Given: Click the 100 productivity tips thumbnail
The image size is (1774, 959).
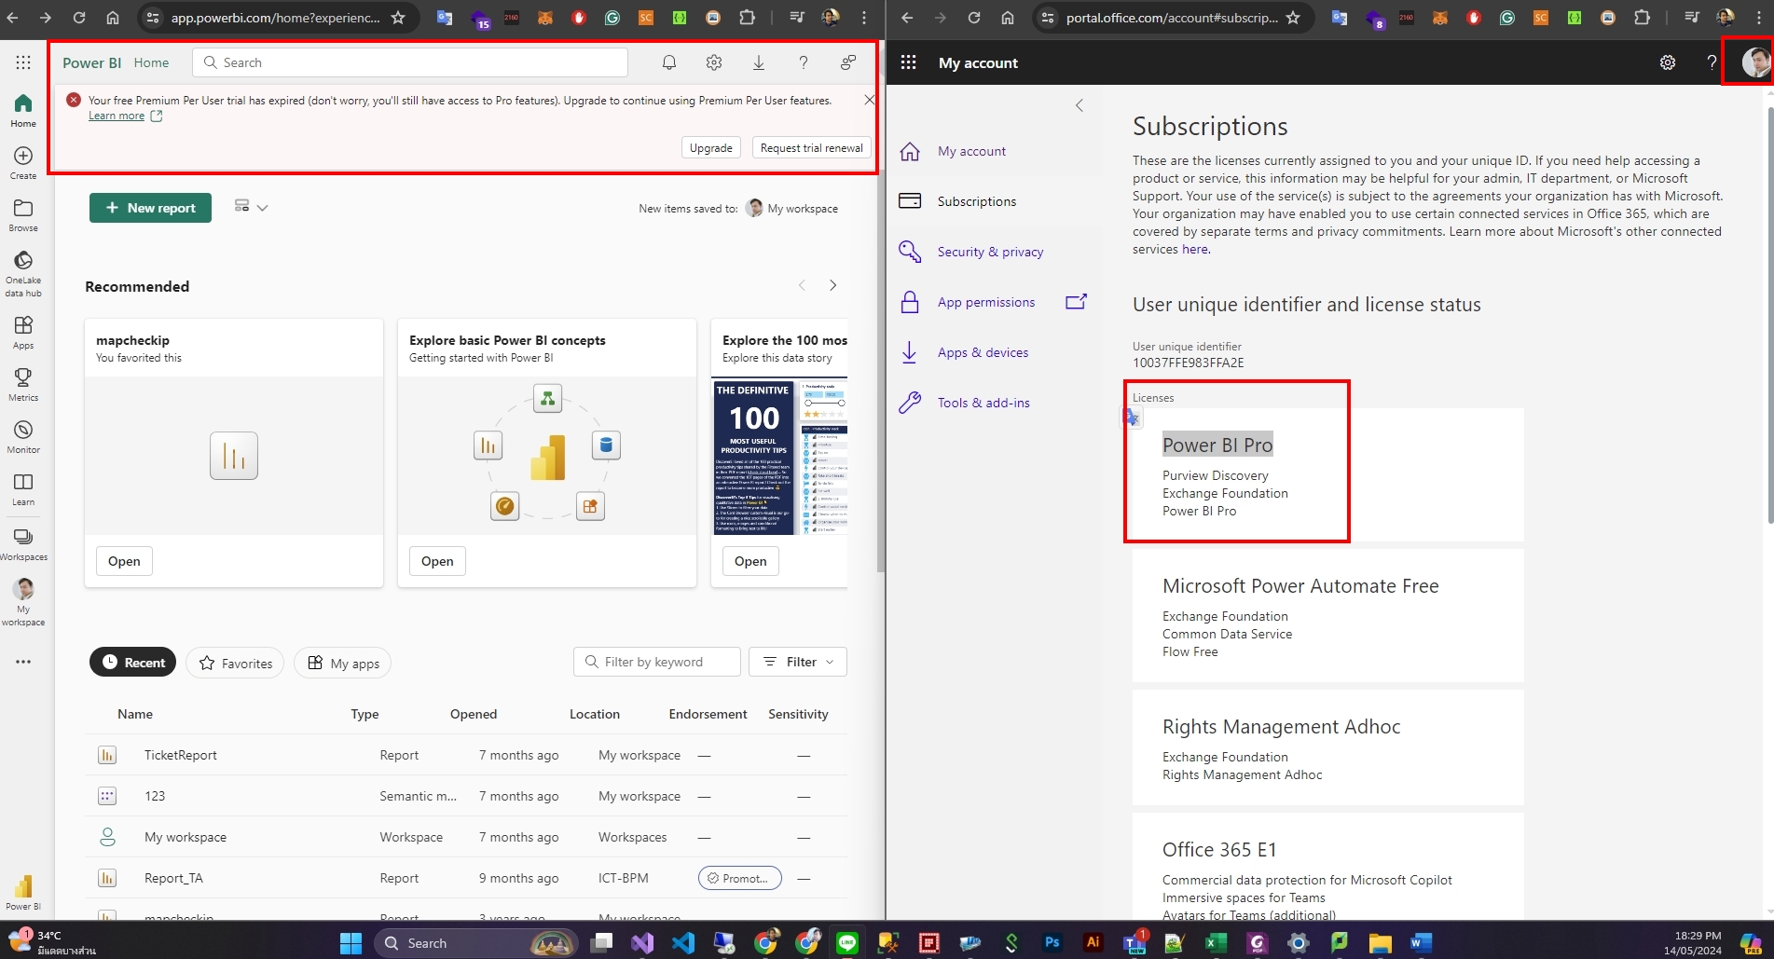Looking at the screenshot, I should pos(780,457).
